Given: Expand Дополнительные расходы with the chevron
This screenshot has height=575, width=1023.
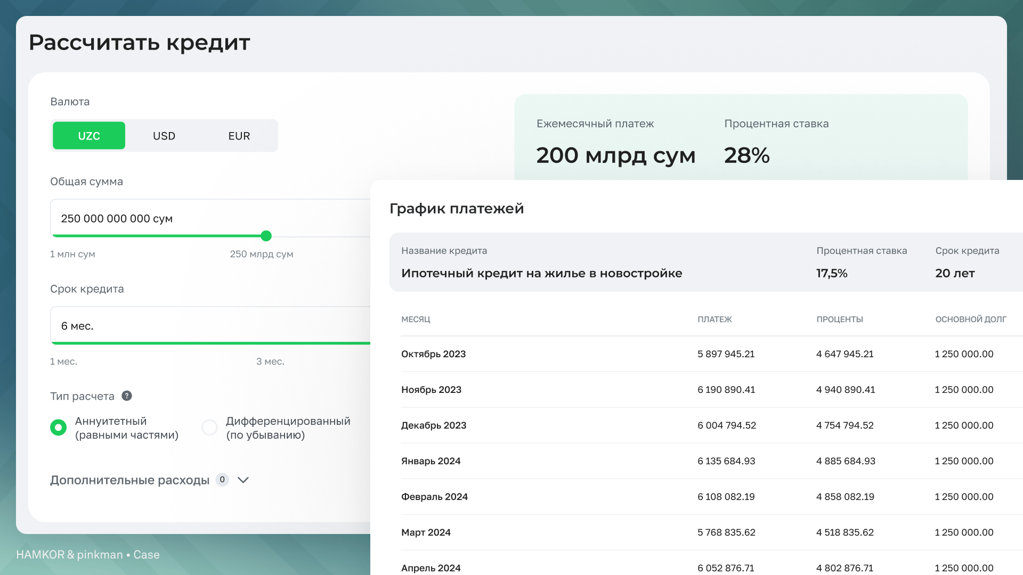Looking at the screenshot, I should click(243, 480).
